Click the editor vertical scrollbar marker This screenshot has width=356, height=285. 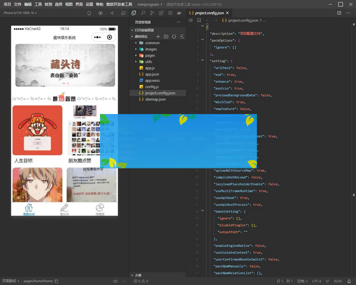click(354, 195)
